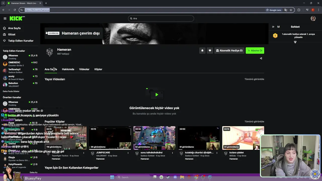Click the Abone Ol button

255,51
